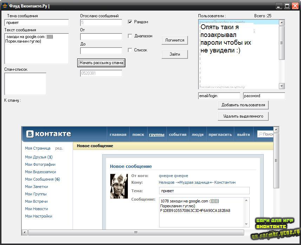Click the Логинится button

175,40
